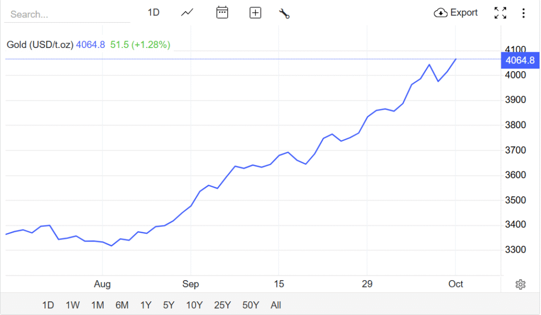
Task: Switch to the 6M time range
Action: click(122, 305)
